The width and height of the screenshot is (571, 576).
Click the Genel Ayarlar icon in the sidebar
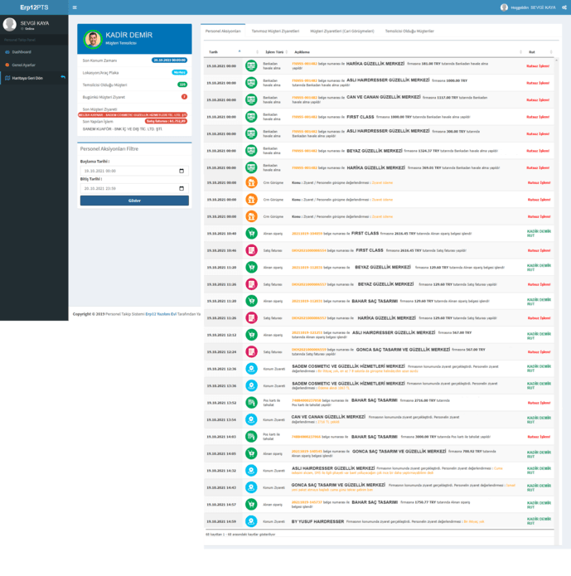click(x=7, y=65)
